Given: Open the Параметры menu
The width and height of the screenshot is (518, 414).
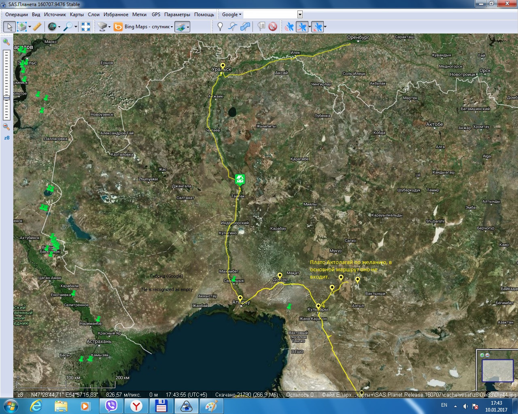Looking at the screenshot, I should [x=177, y=15].
